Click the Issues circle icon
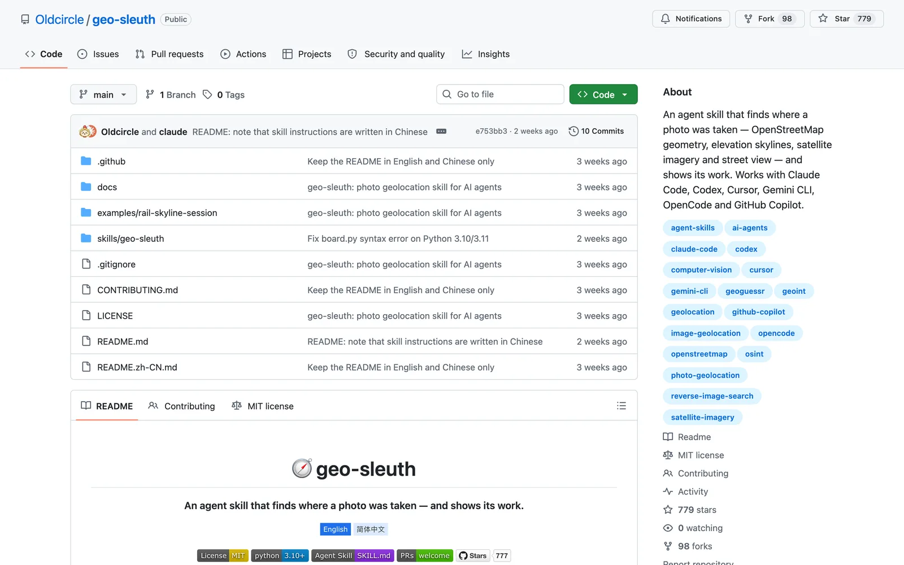The image size is (904, 565). pyautogui.click(x=82, y=54)
